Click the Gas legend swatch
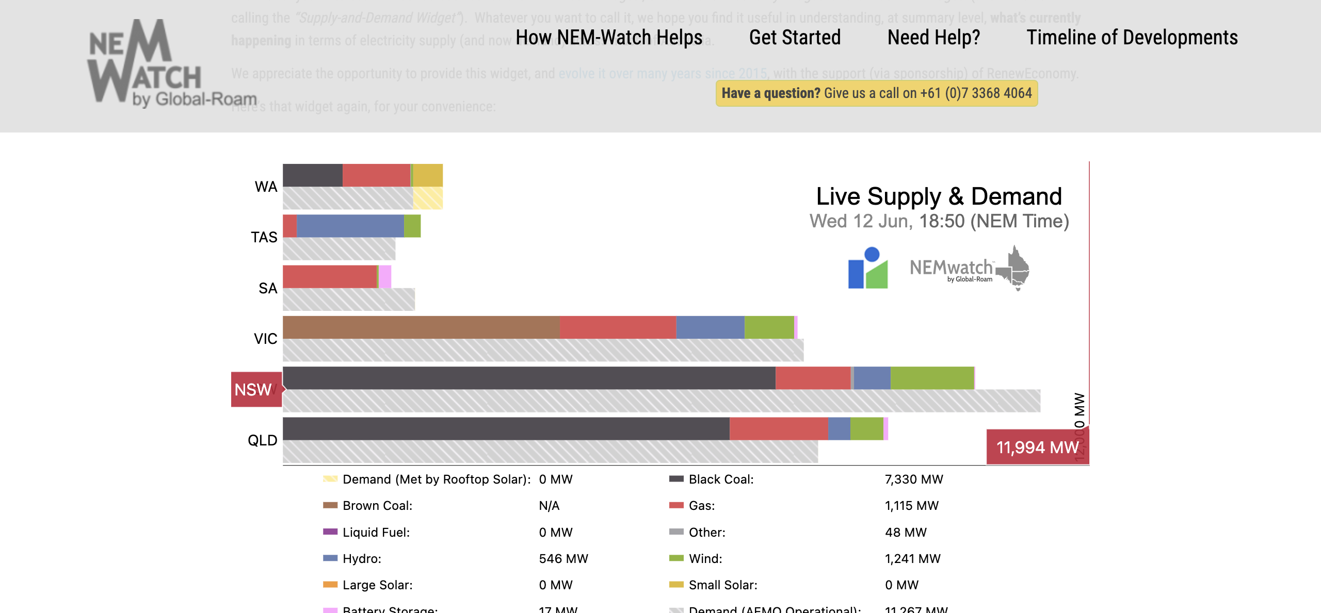This screenshot has height=613, width=1321. point(676,505)
